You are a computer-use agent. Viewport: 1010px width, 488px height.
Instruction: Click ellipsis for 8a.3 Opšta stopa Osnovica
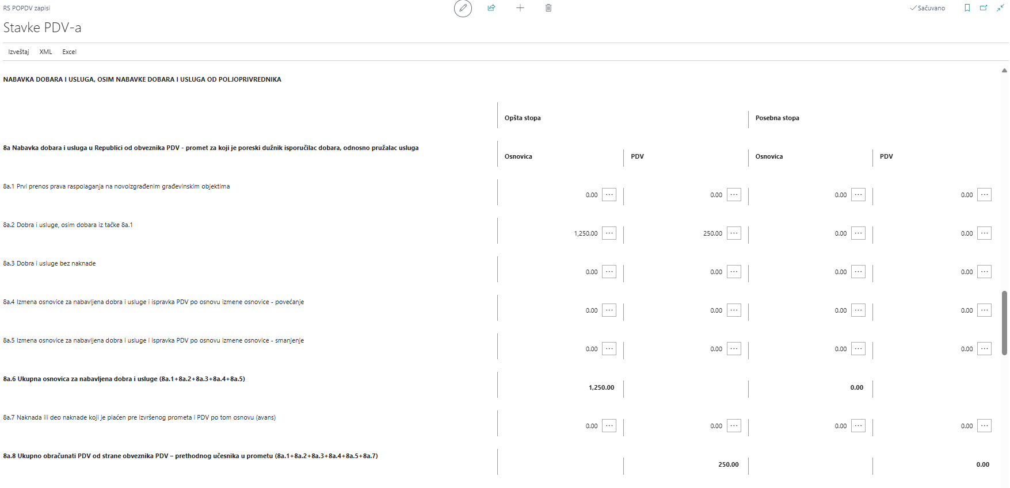(x=609, y=272)
